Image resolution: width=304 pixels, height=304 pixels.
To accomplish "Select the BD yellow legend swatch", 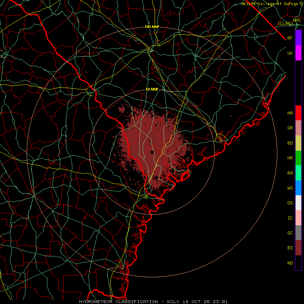I will click(x=298, y=143).
